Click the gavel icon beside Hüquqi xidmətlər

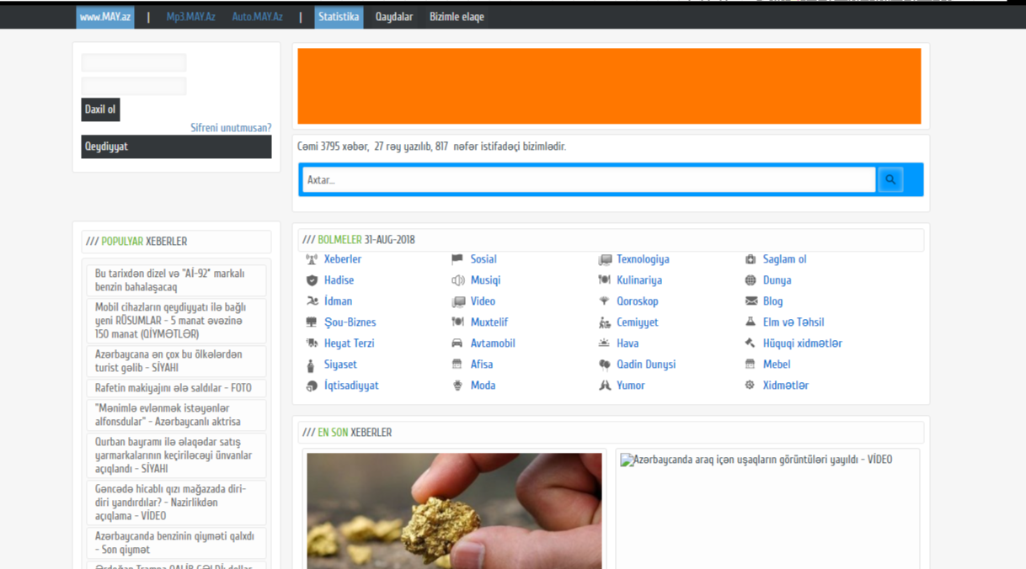pyautogui.click(x=750, y=343)
